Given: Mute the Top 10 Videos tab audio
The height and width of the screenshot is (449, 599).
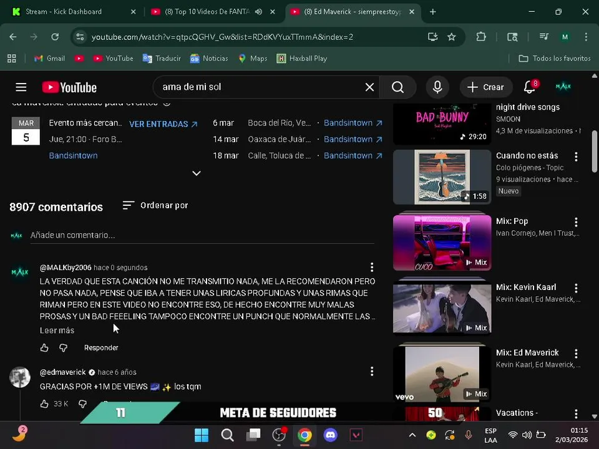Looking at the screenshot, I should 258,11.
